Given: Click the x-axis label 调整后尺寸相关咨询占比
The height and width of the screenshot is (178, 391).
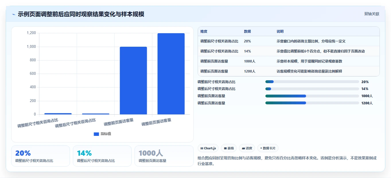Looking at the screenshot, I should (75, 123).
